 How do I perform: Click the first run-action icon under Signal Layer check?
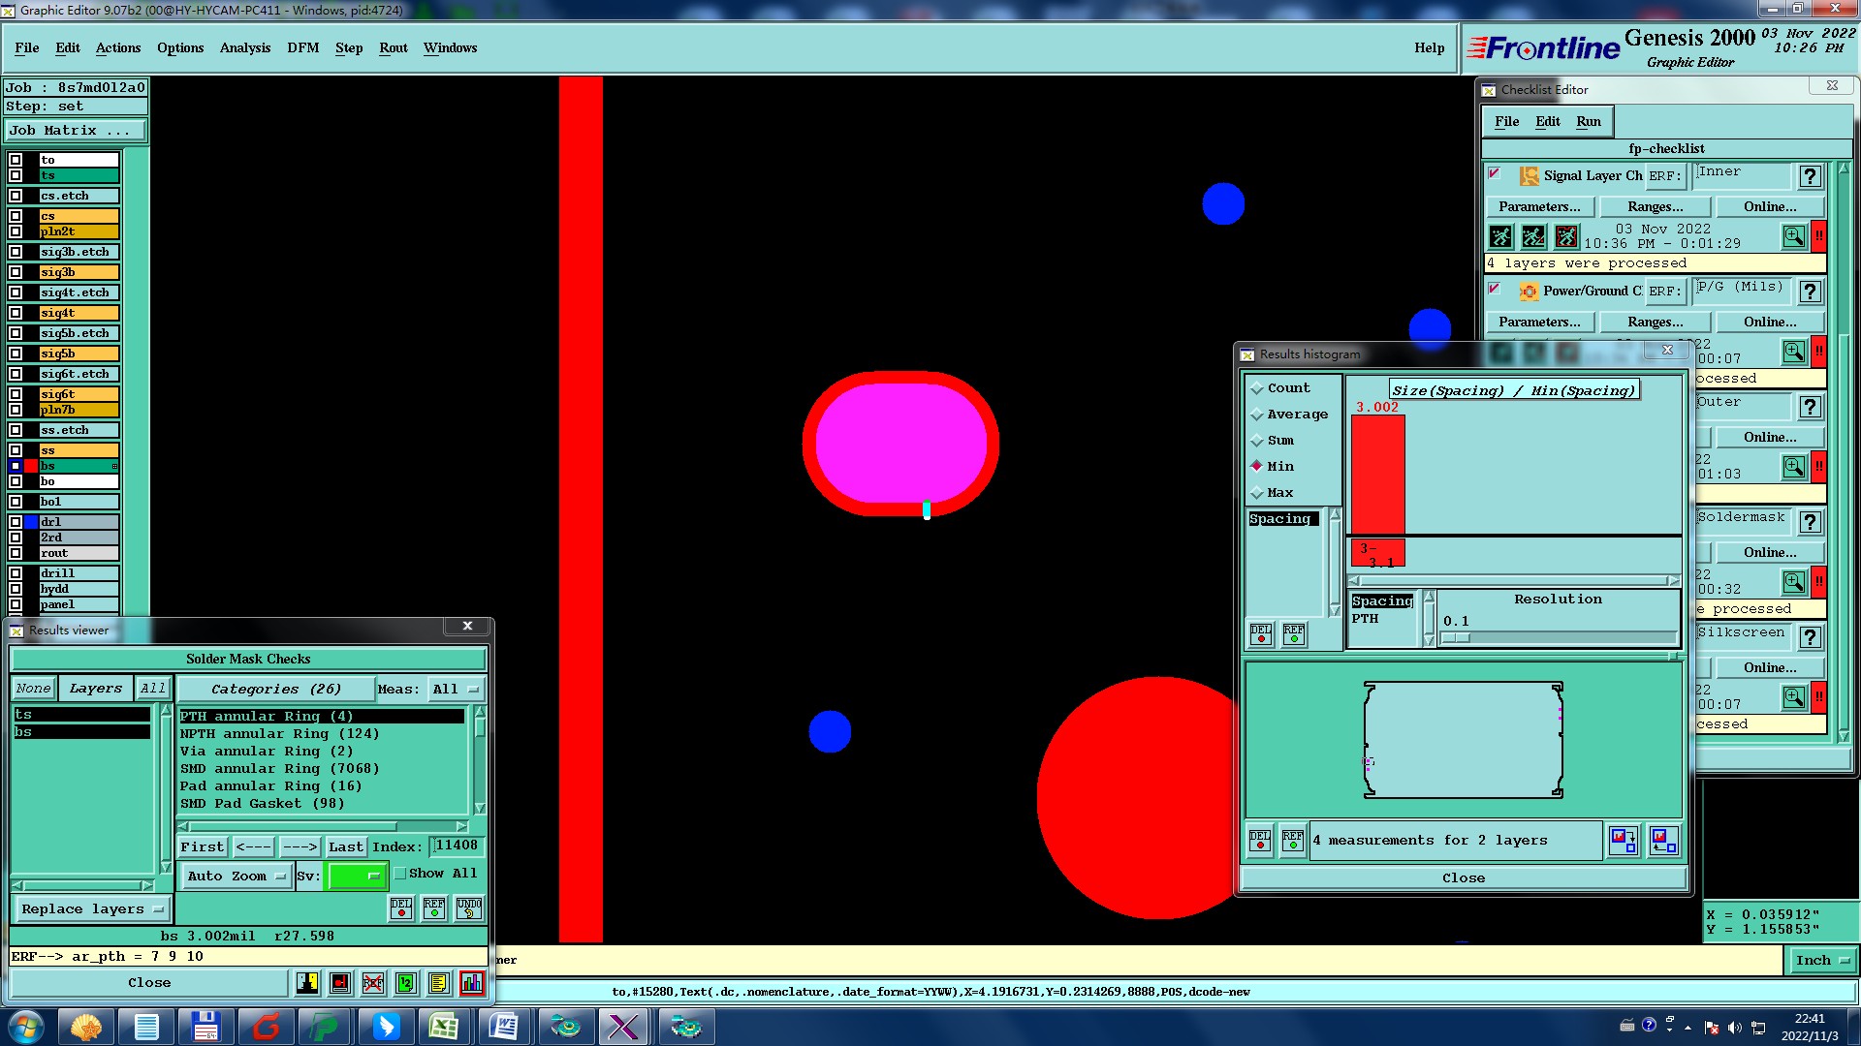(x=1500, y=236)
